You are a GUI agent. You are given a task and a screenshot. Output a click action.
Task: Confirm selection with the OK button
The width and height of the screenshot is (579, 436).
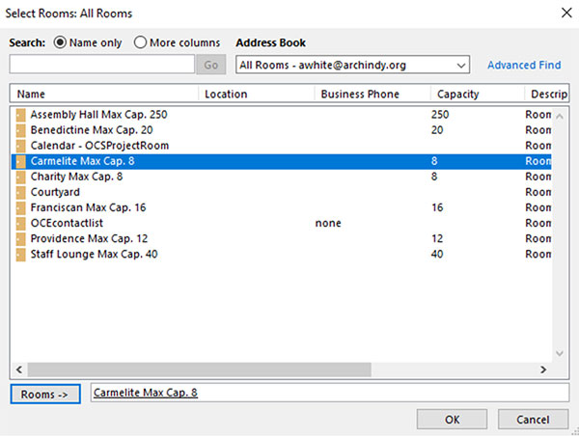452,420
